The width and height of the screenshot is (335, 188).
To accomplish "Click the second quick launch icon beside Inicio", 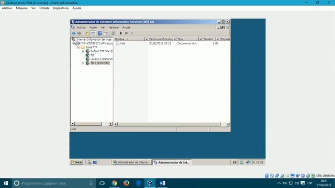I will pyautogui.click(x=95, y=162).
